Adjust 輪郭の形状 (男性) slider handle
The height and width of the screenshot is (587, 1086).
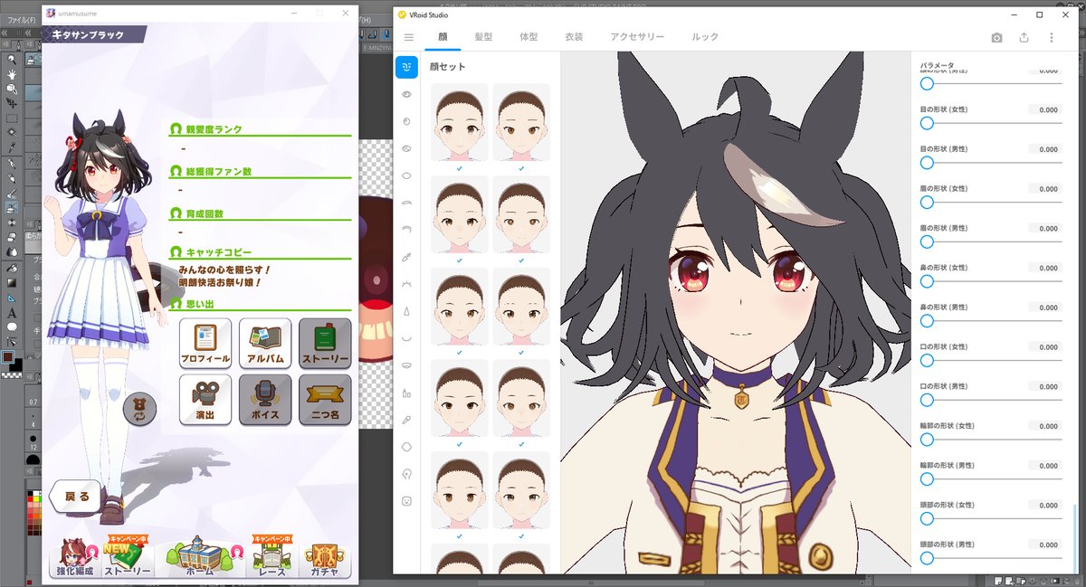click(x=927, y=478)
